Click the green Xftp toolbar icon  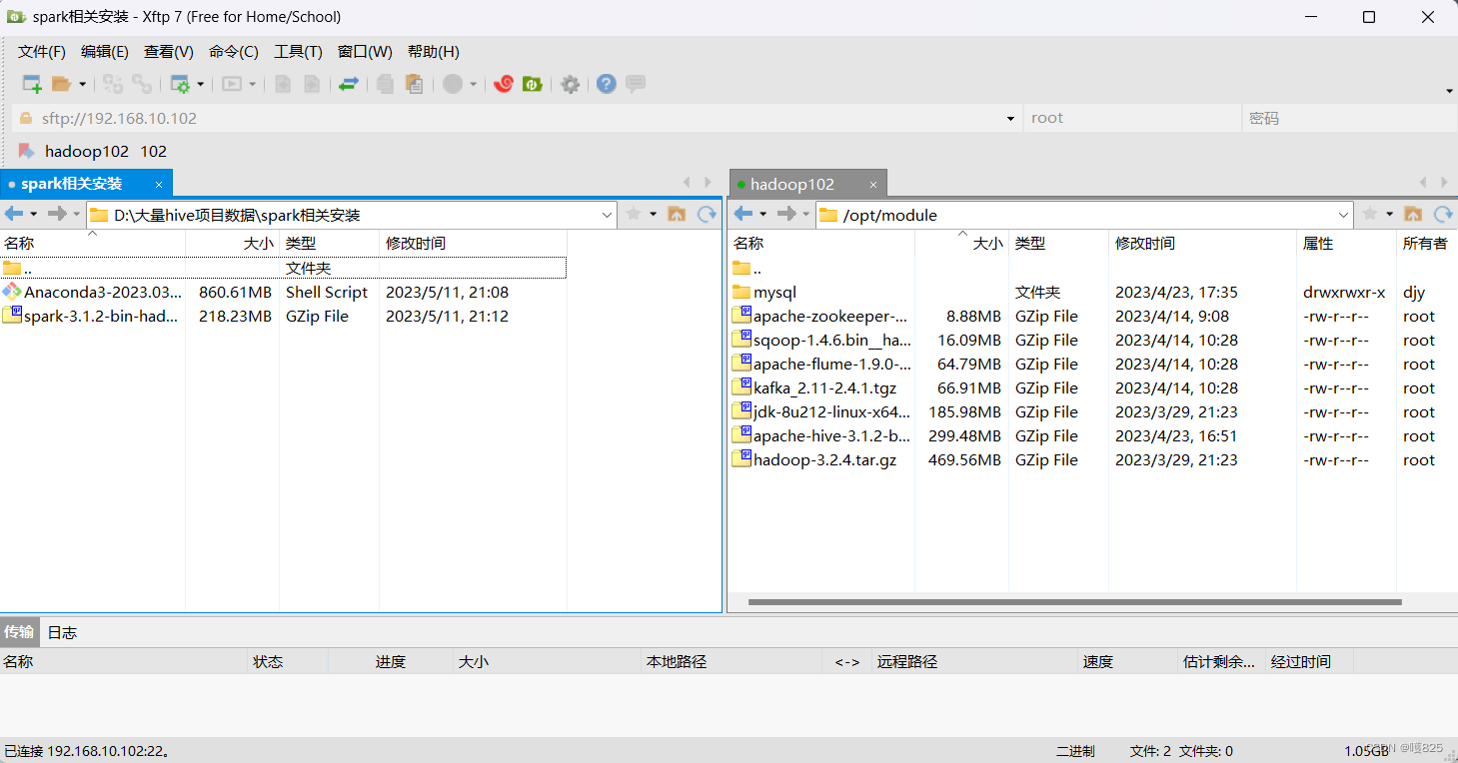[533, 84]
